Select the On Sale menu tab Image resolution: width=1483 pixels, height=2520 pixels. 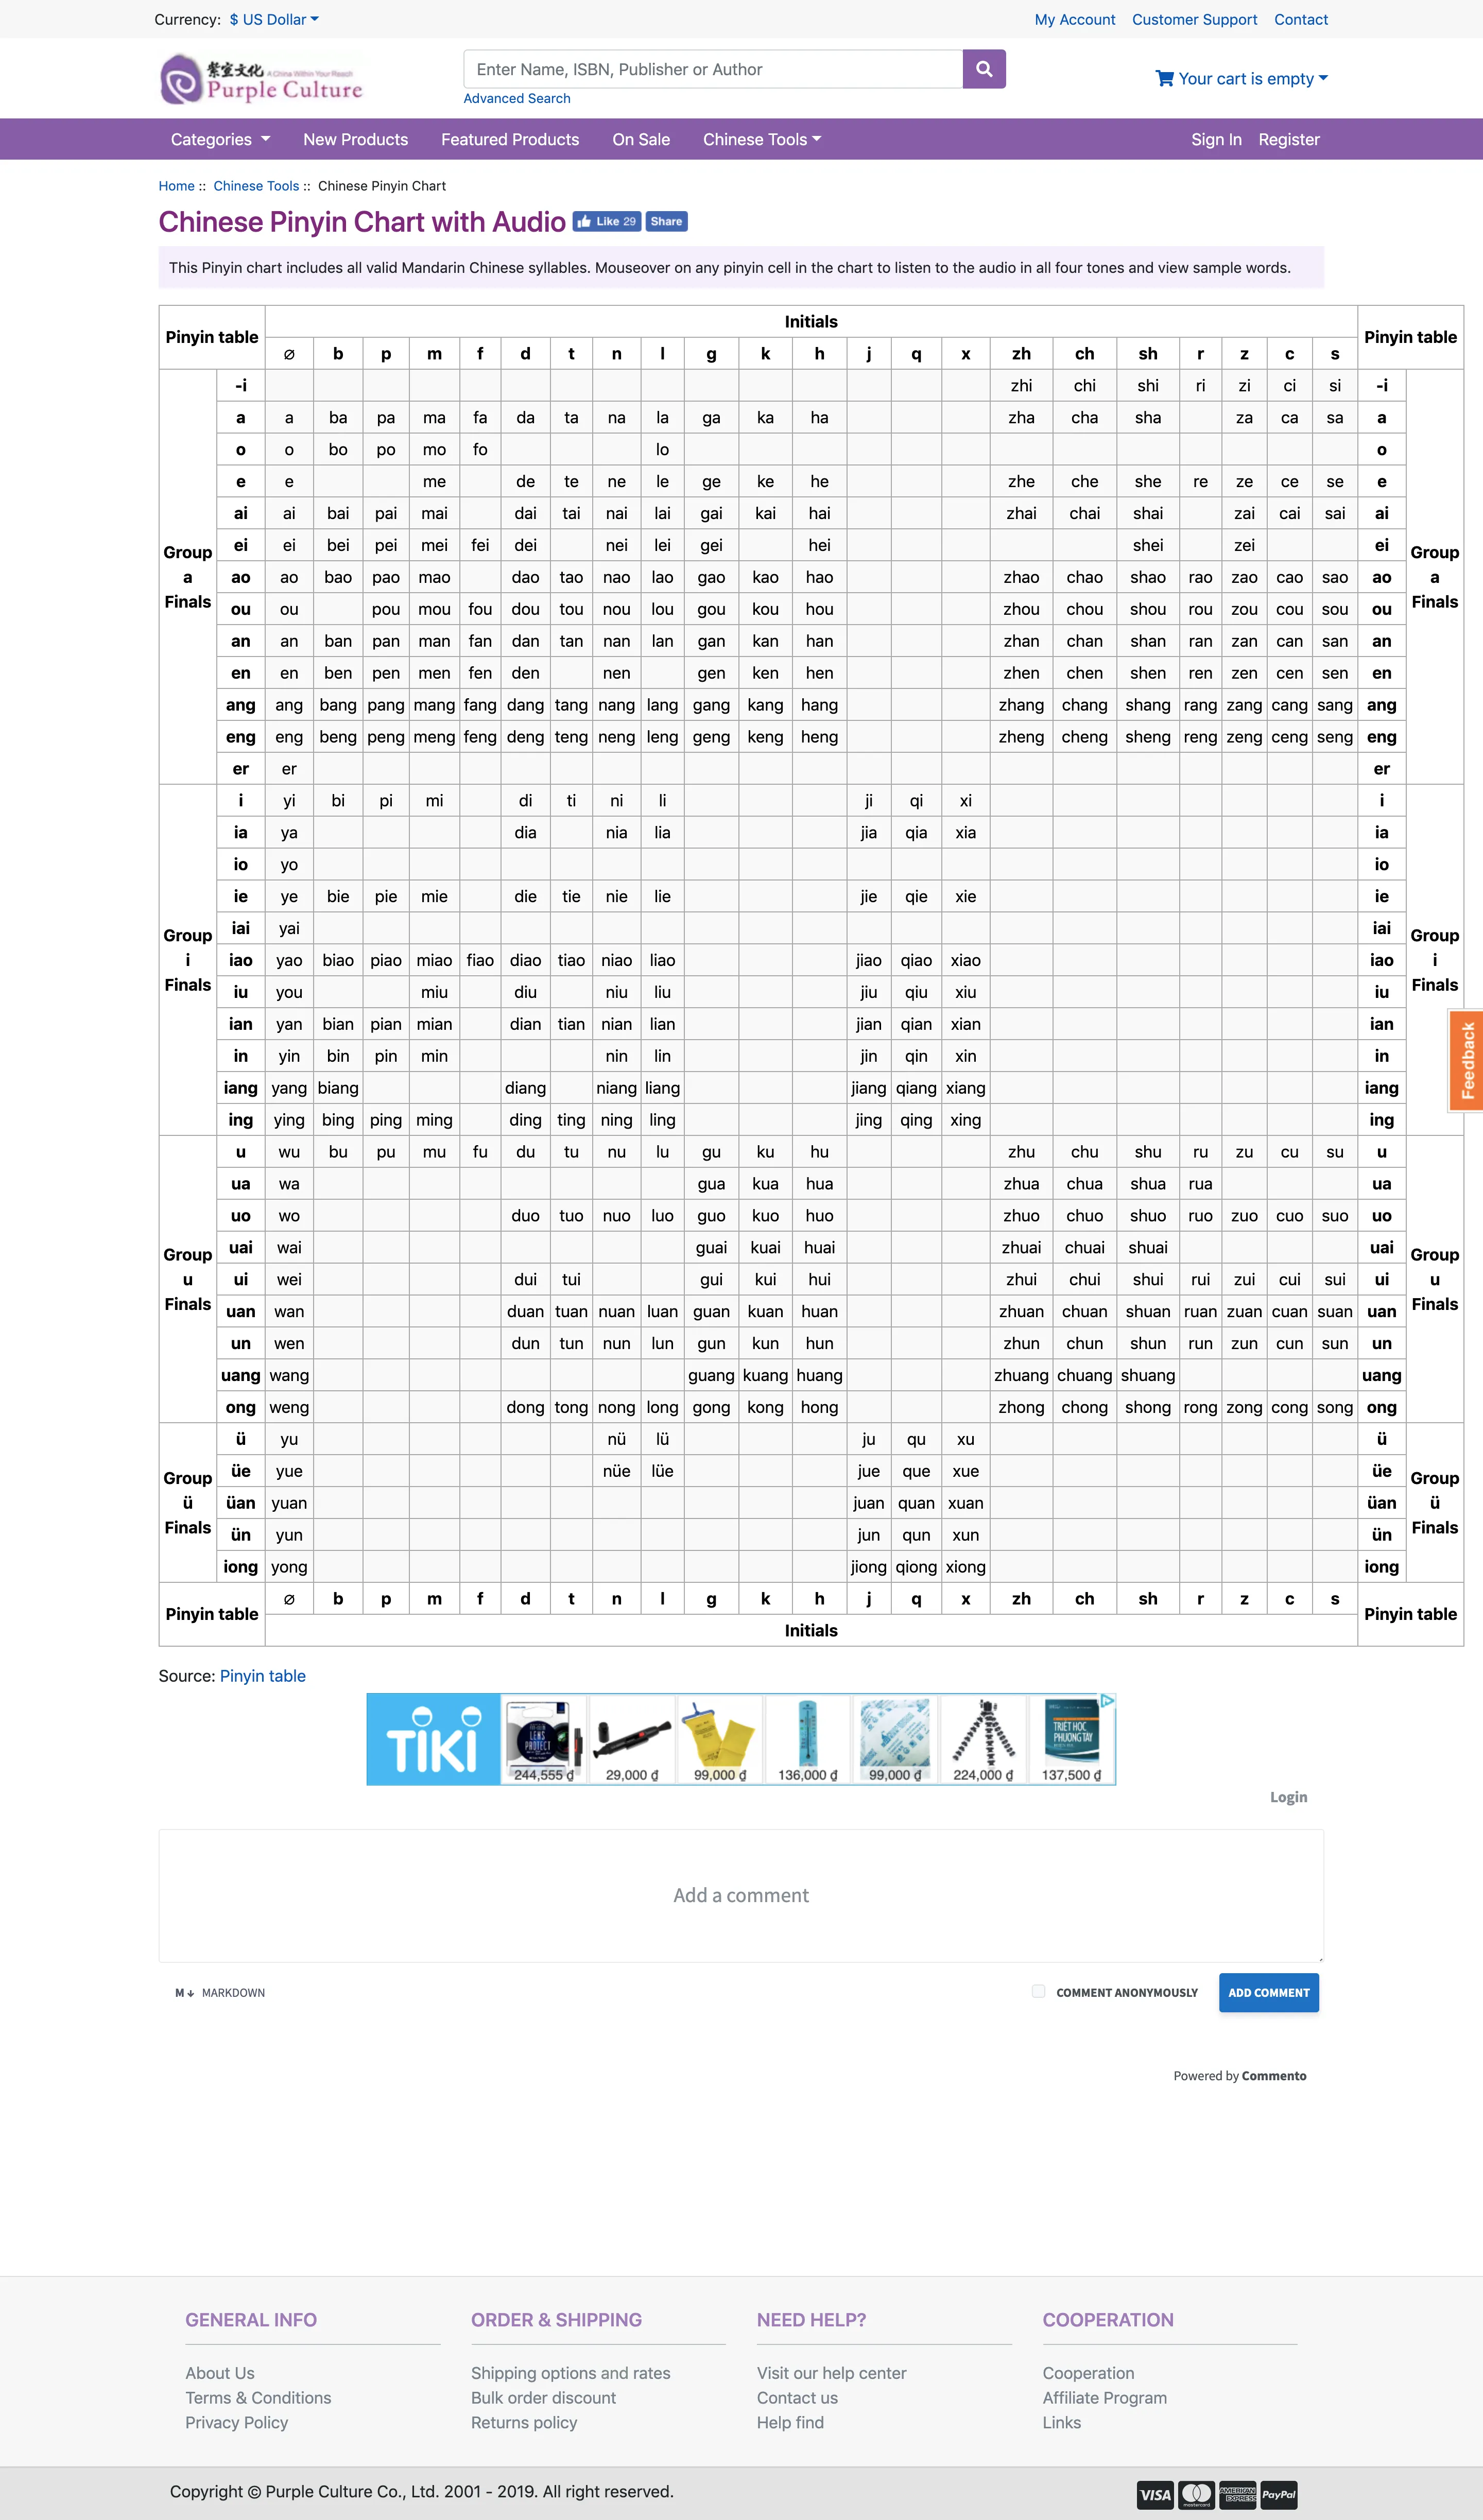641,140
